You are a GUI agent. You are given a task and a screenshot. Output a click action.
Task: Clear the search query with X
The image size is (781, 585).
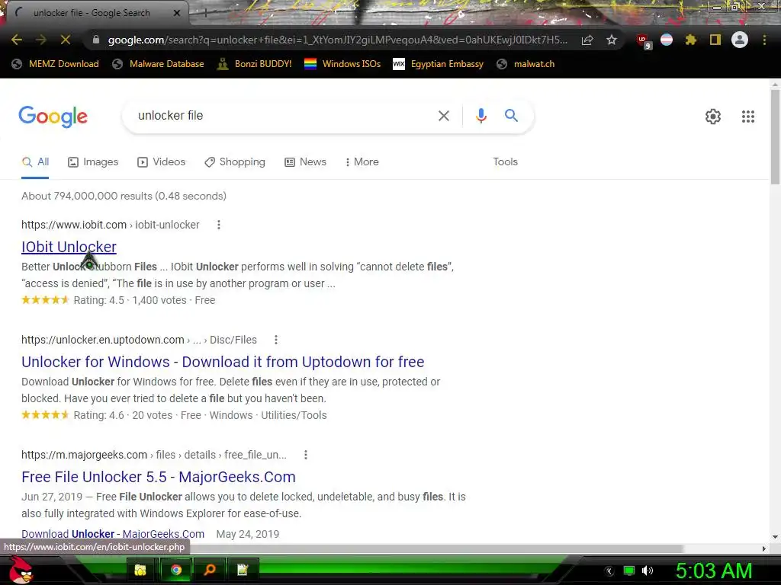443,116
